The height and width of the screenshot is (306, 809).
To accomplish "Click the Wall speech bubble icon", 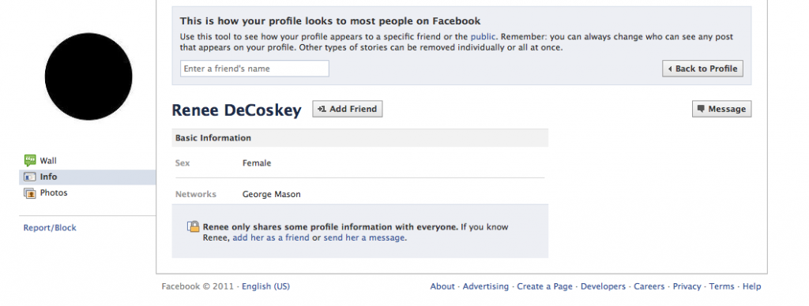I will (x=30, y=160).
